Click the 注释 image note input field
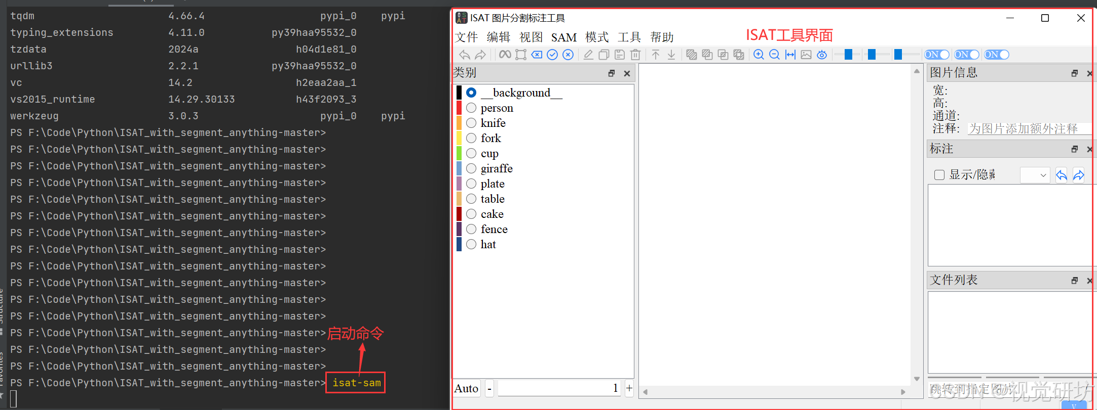This screenshot has height=410, width=1097. tap(1029, 129)
